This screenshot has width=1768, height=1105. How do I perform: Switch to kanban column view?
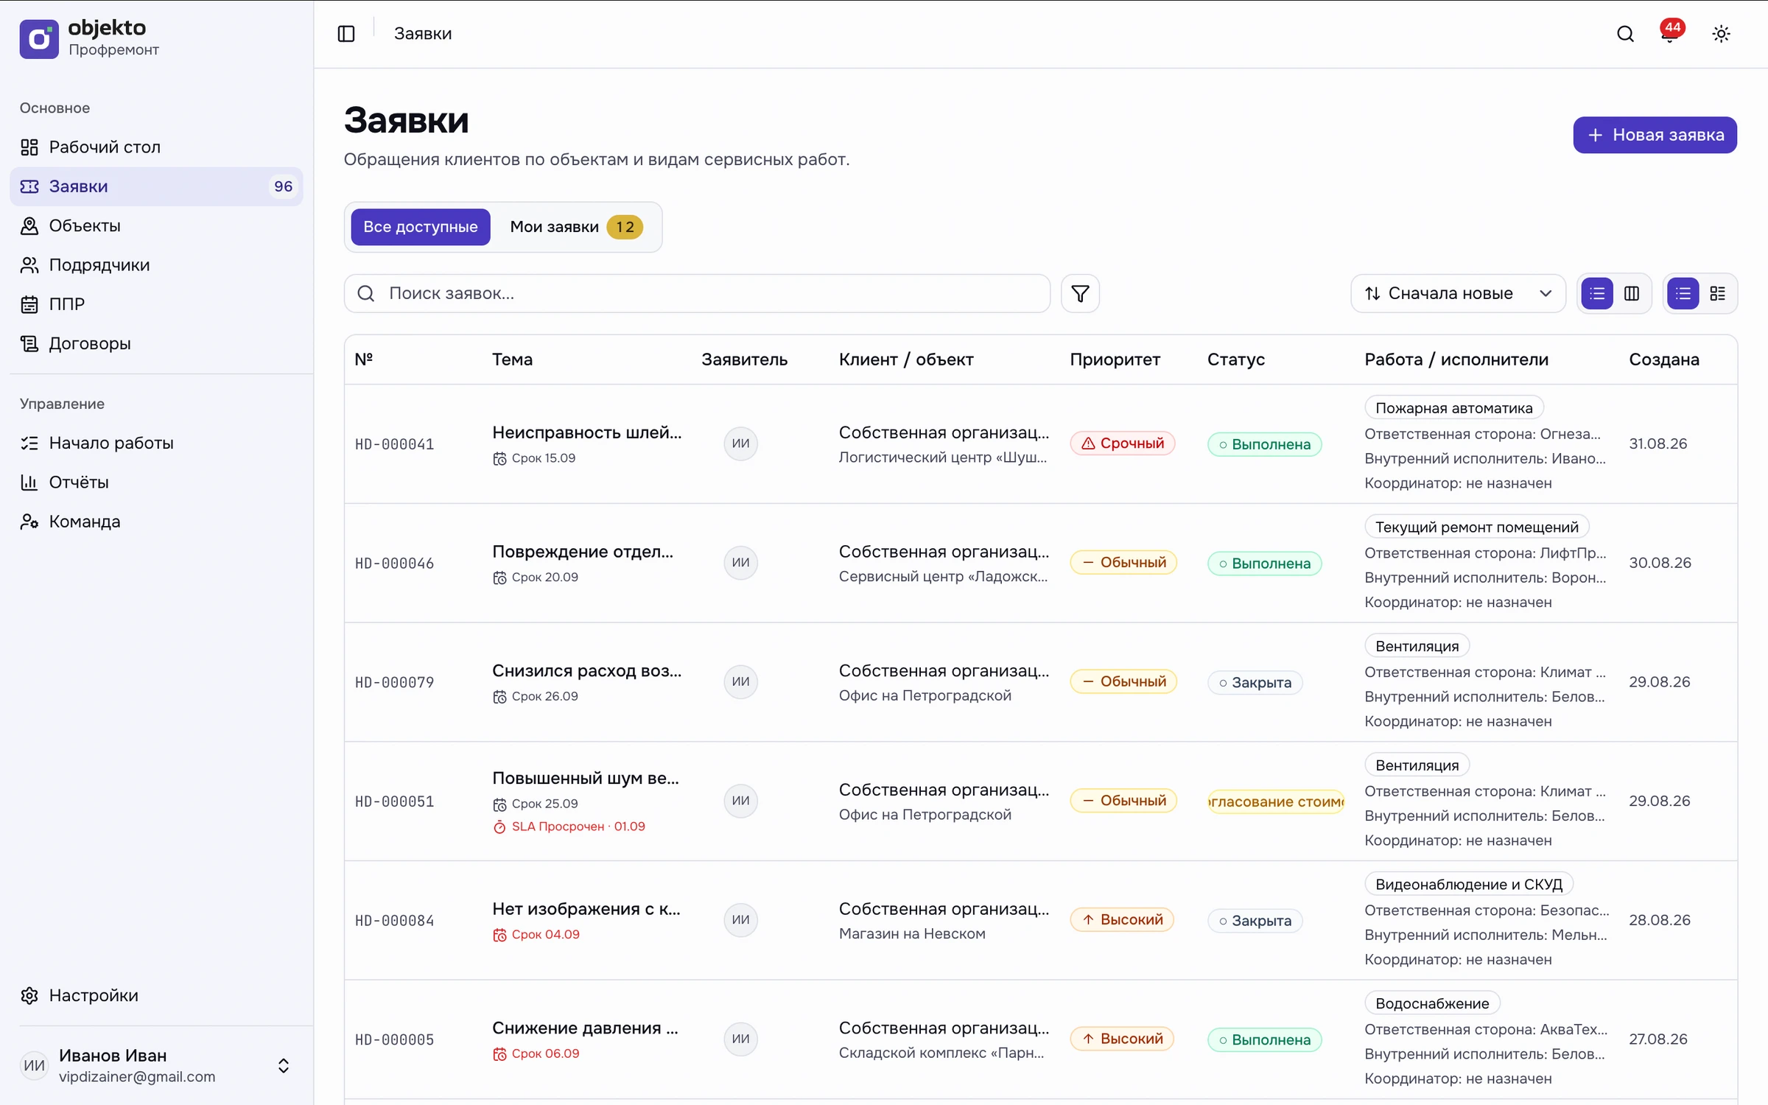tap(1631, 294)
